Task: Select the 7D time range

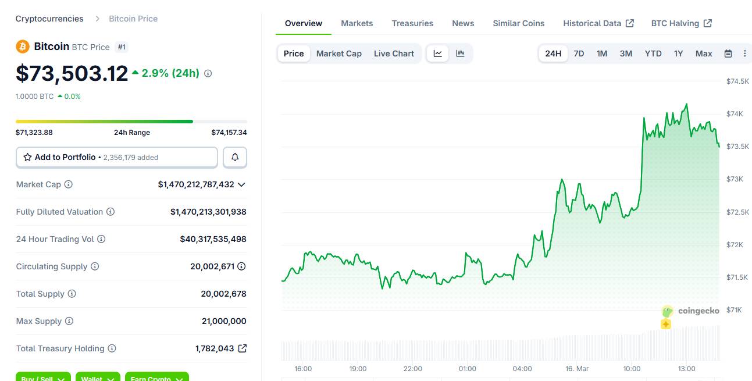Action: (579, 54)
